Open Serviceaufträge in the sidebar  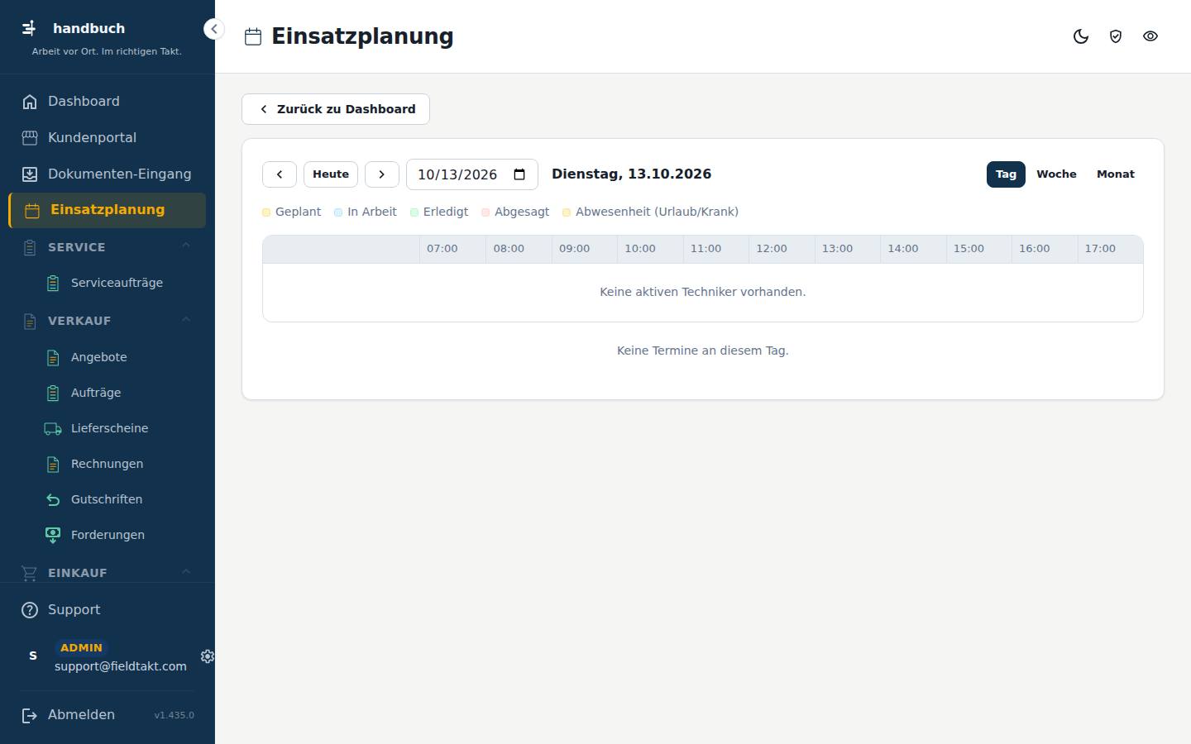pos(118,283)
